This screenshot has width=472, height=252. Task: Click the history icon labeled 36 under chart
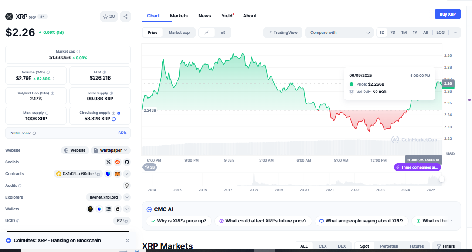pos(149,167)
